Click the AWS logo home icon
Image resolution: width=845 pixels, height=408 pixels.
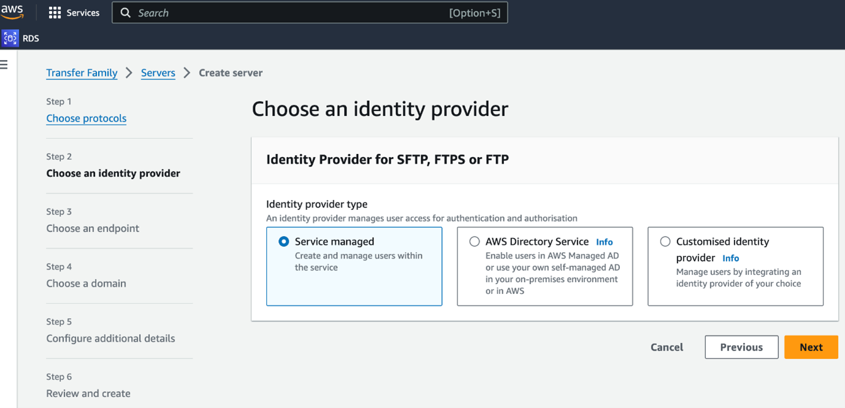(x=12, y=12)
